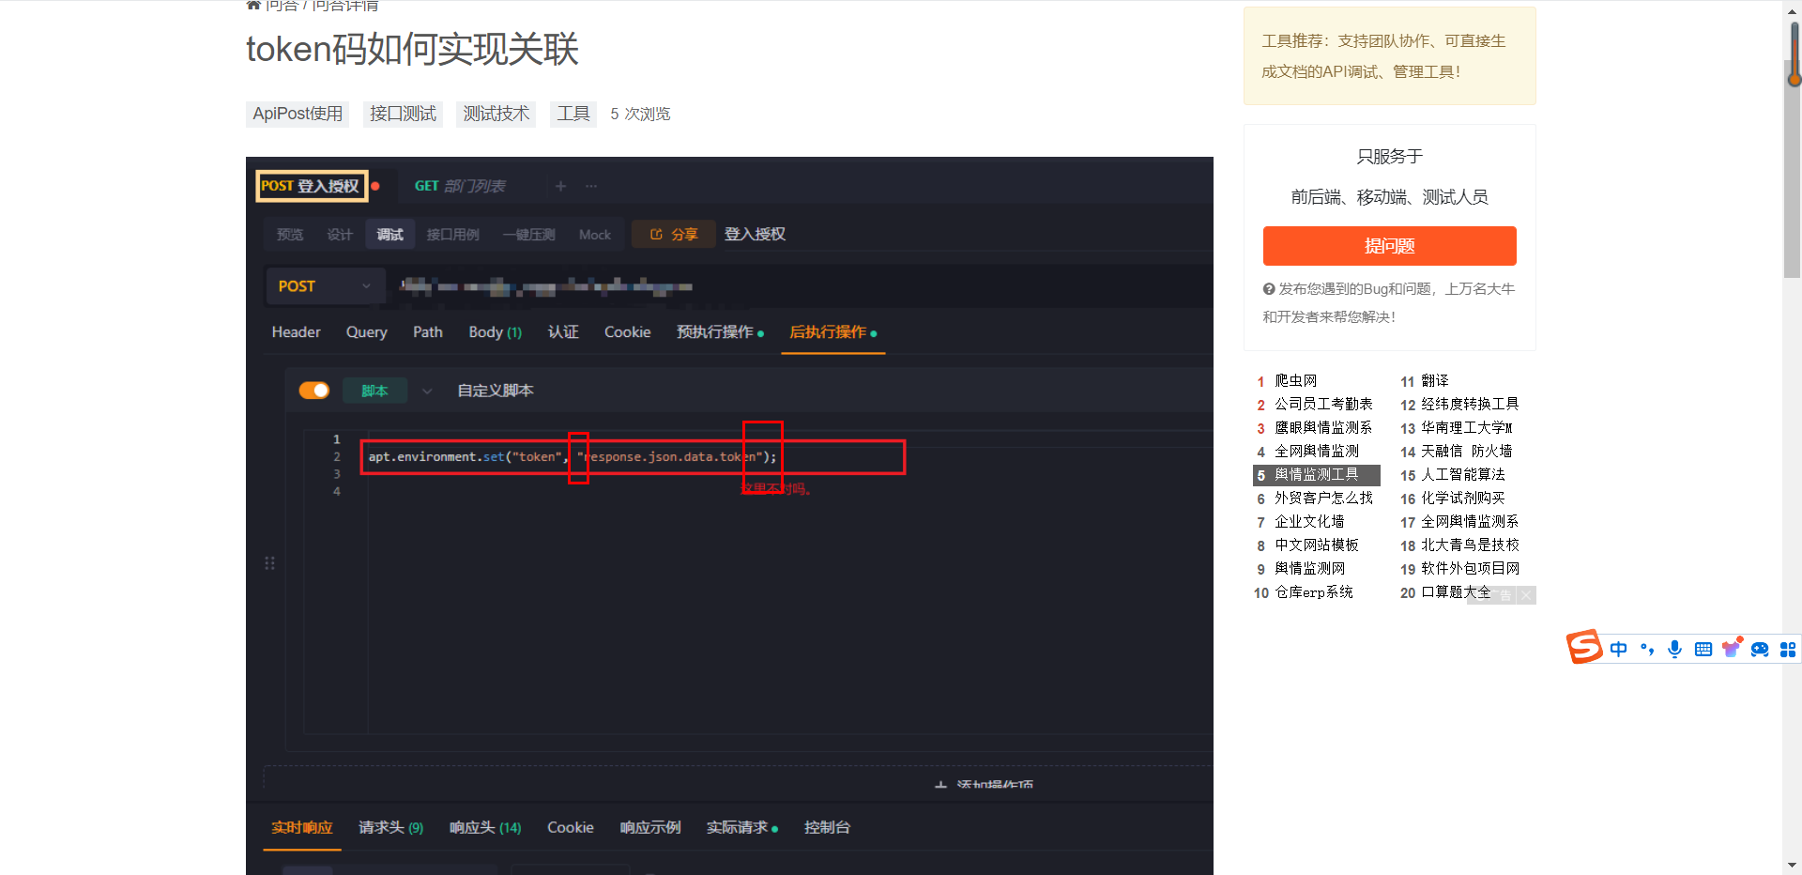This screenshot has height=875, width=1802.
Task: Open the 预执行操作 tab
Action: pyautogui.click(x=720, y=332)
